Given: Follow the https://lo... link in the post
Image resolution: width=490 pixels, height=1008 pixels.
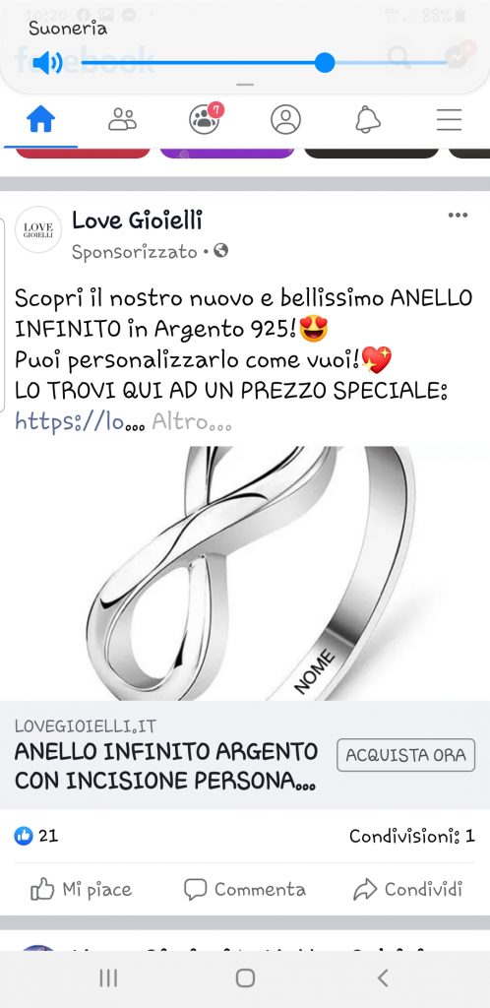Looking at the screenshot, I should (x=80, y=422).
